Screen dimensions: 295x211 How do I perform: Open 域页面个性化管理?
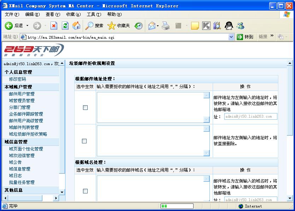point(26,149)
